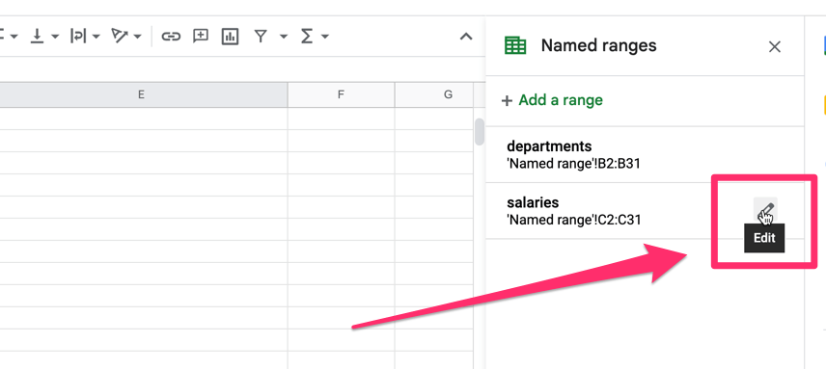Collapse the toolbar with the up chevron
This screenshot has width=826, height=369.
466,37
